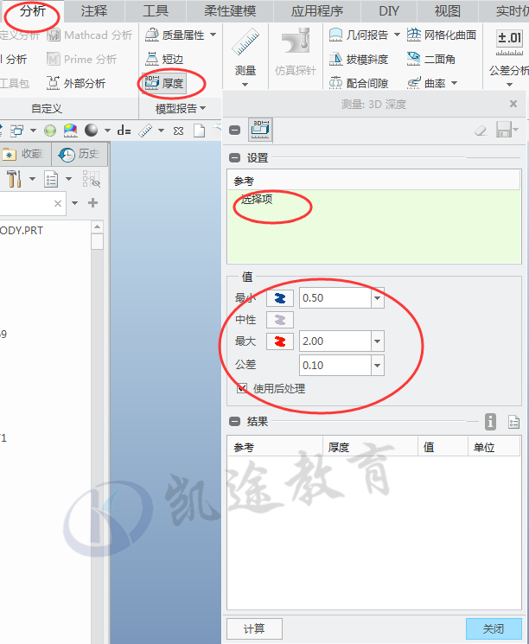Switch to the 注释 tab
Image resolution: width=529 pixels, height=644 pixels.
point(94,11)
